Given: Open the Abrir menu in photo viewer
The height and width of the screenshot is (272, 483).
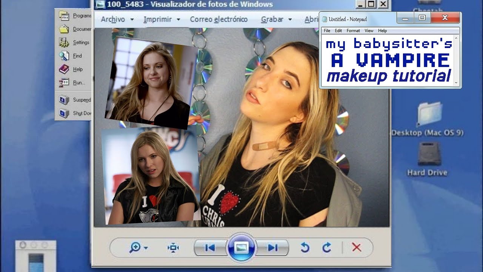Looking at the screenshot, I should (312, 19).
